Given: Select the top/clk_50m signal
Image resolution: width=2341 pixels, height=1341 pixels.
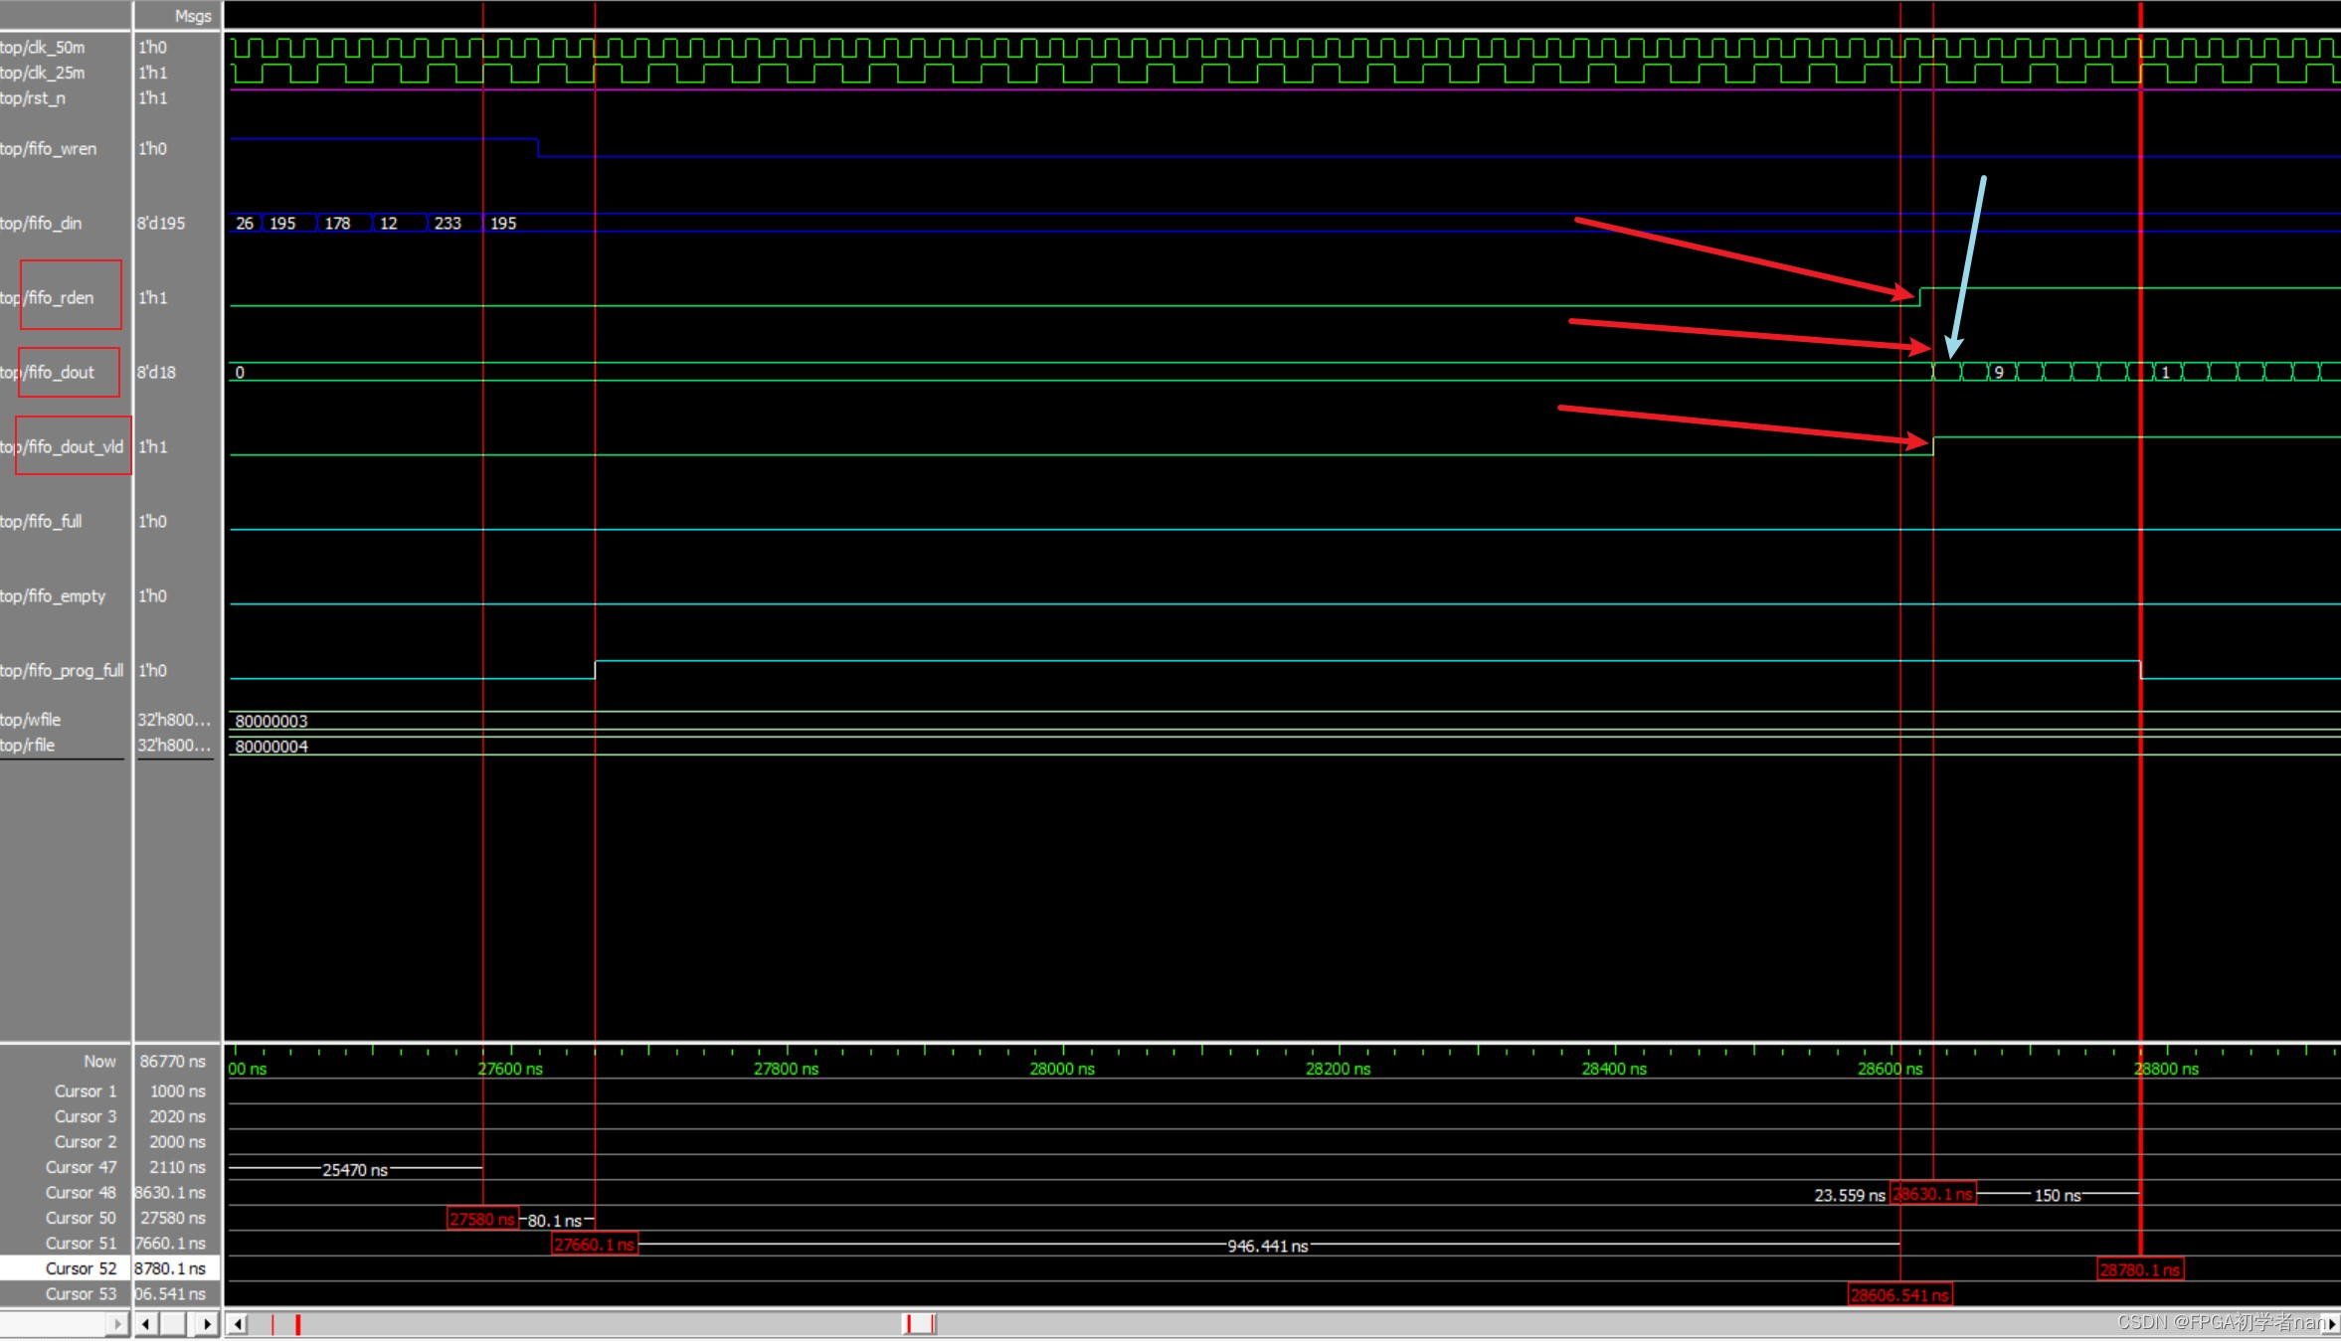Looking at the screenshot, I should [x=43, y=47].
